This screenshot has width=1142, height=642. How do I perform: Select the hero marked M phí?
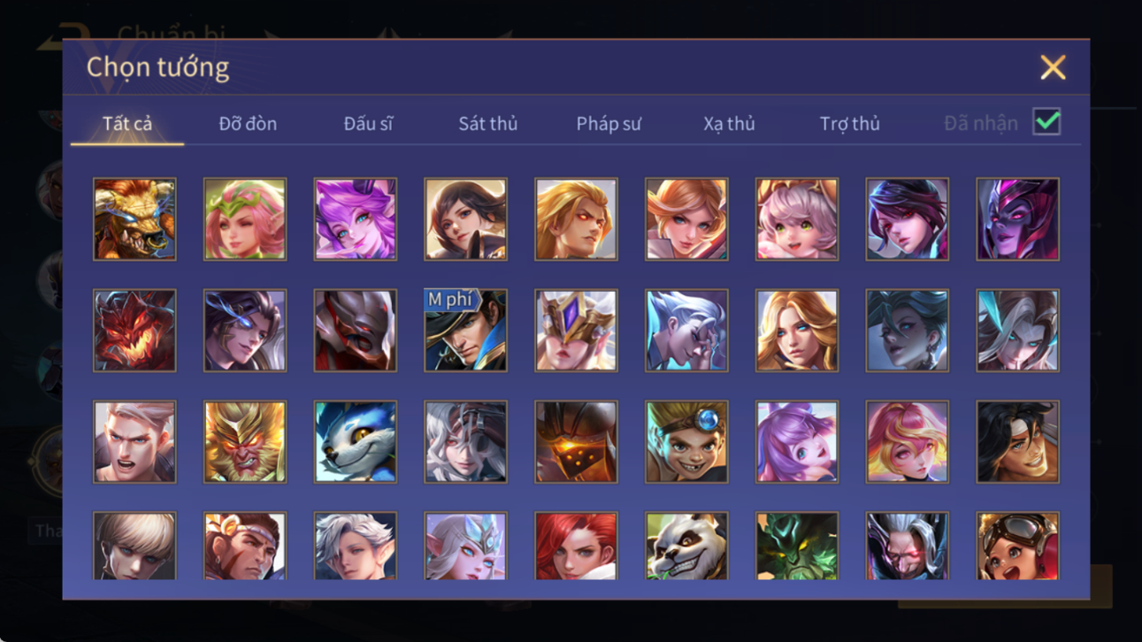point(465,330)
